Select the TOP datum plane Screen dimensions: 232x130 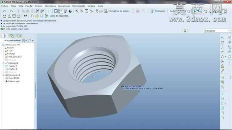(x=10, y=51)
